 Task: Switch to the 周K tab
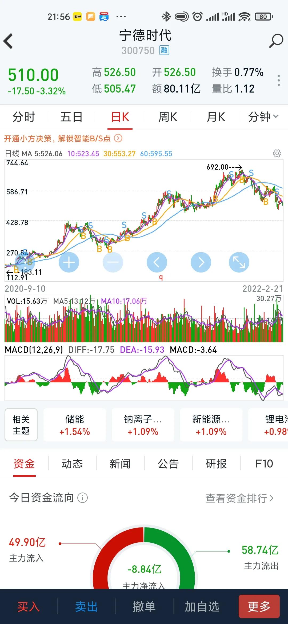click(167, 117)
